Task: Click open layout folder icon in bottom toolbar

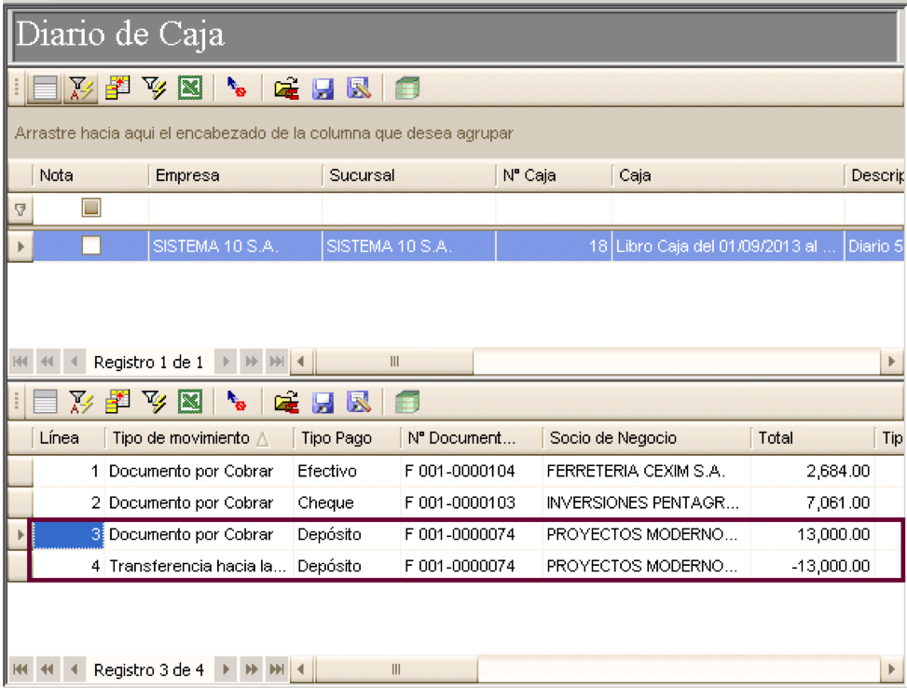Action: click(286, 402)
